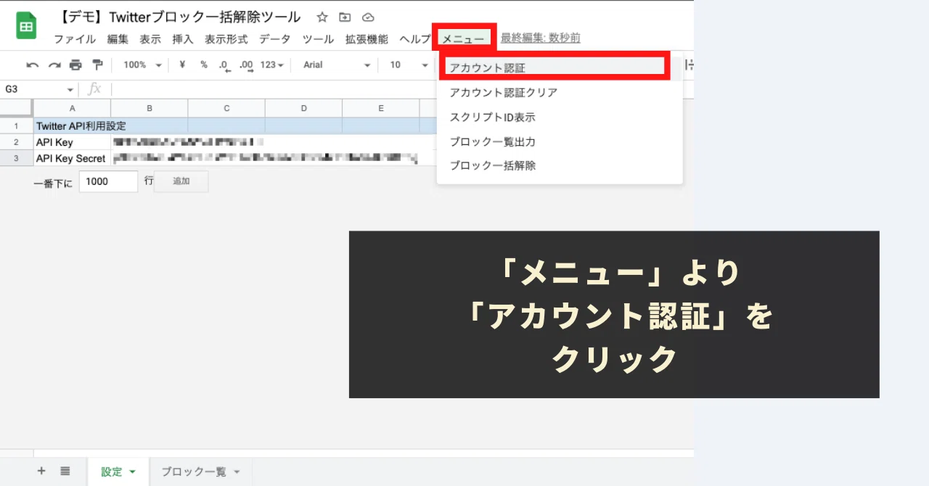Select スクリプトID表示 menu entry
929x486 pixels.
[x=560, y=117]
